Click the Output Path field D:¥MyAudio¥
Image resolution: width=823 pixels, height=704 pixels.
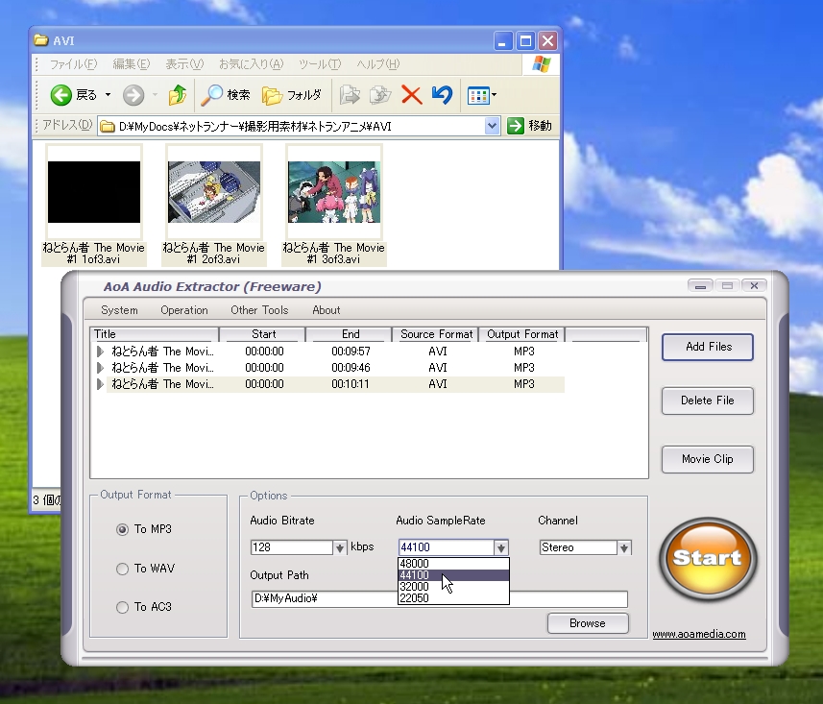click(439, 599)
